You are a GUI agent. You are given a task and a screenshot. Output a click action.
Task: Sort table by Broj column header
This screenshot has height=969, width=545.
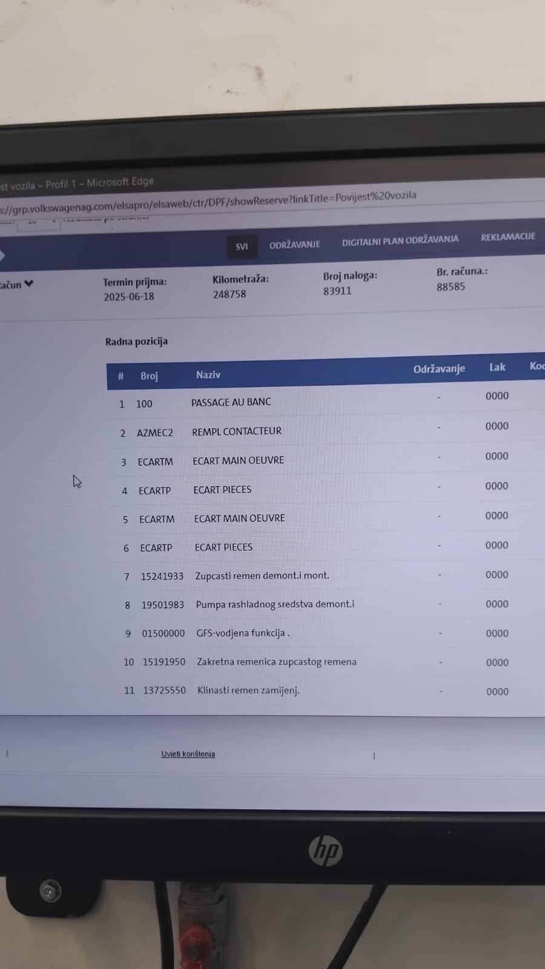tap(149, 376)
